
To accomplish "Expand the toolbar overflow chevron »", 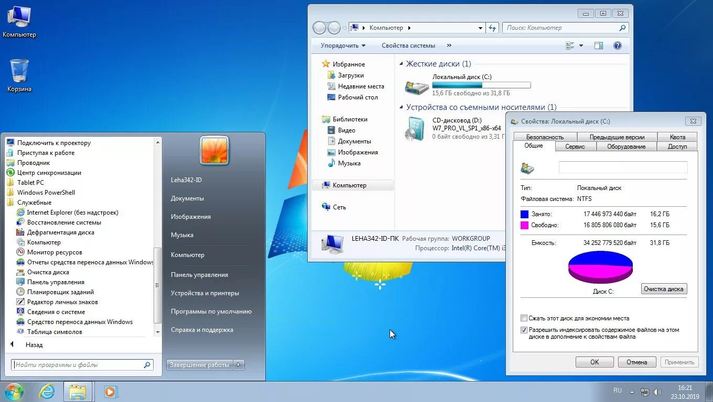I will point(449,46).
